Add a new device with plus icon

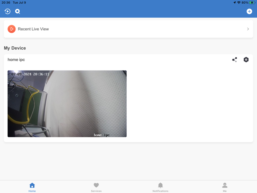pos(249,11)
